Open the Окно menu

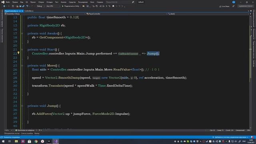[92, 2]
